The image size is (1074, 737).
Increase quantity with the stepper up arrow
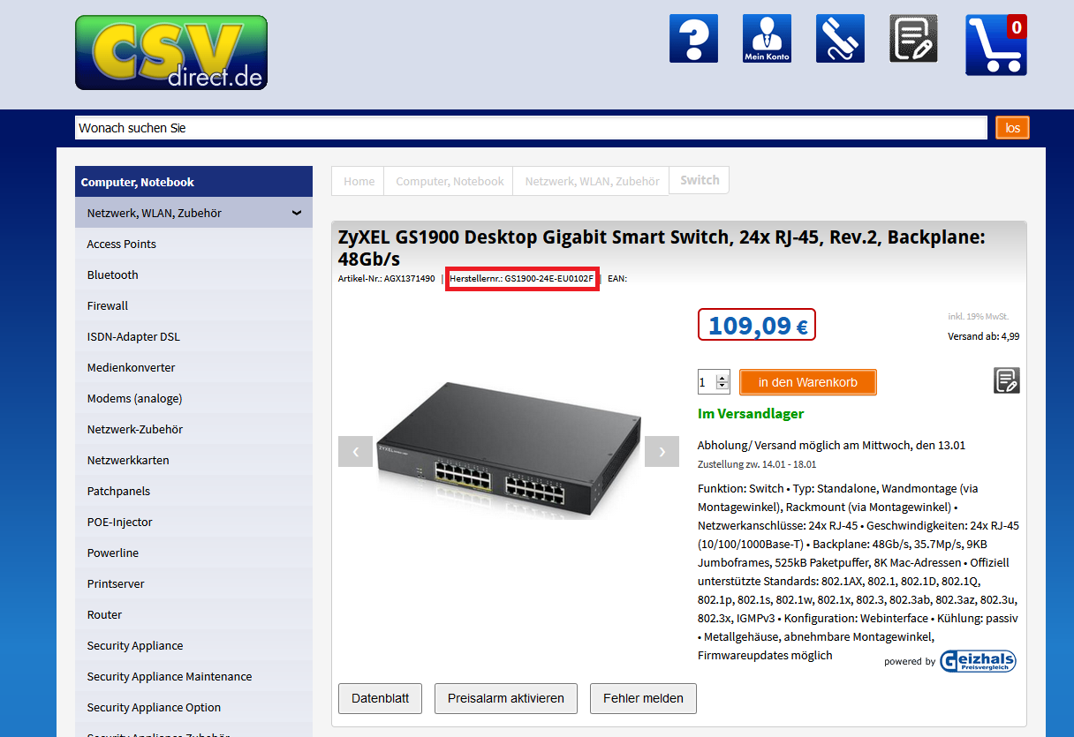pos(722,378)
